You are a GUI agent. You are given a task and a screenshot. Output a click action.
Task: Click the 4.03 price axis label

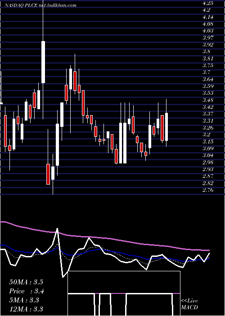(208, 31)
